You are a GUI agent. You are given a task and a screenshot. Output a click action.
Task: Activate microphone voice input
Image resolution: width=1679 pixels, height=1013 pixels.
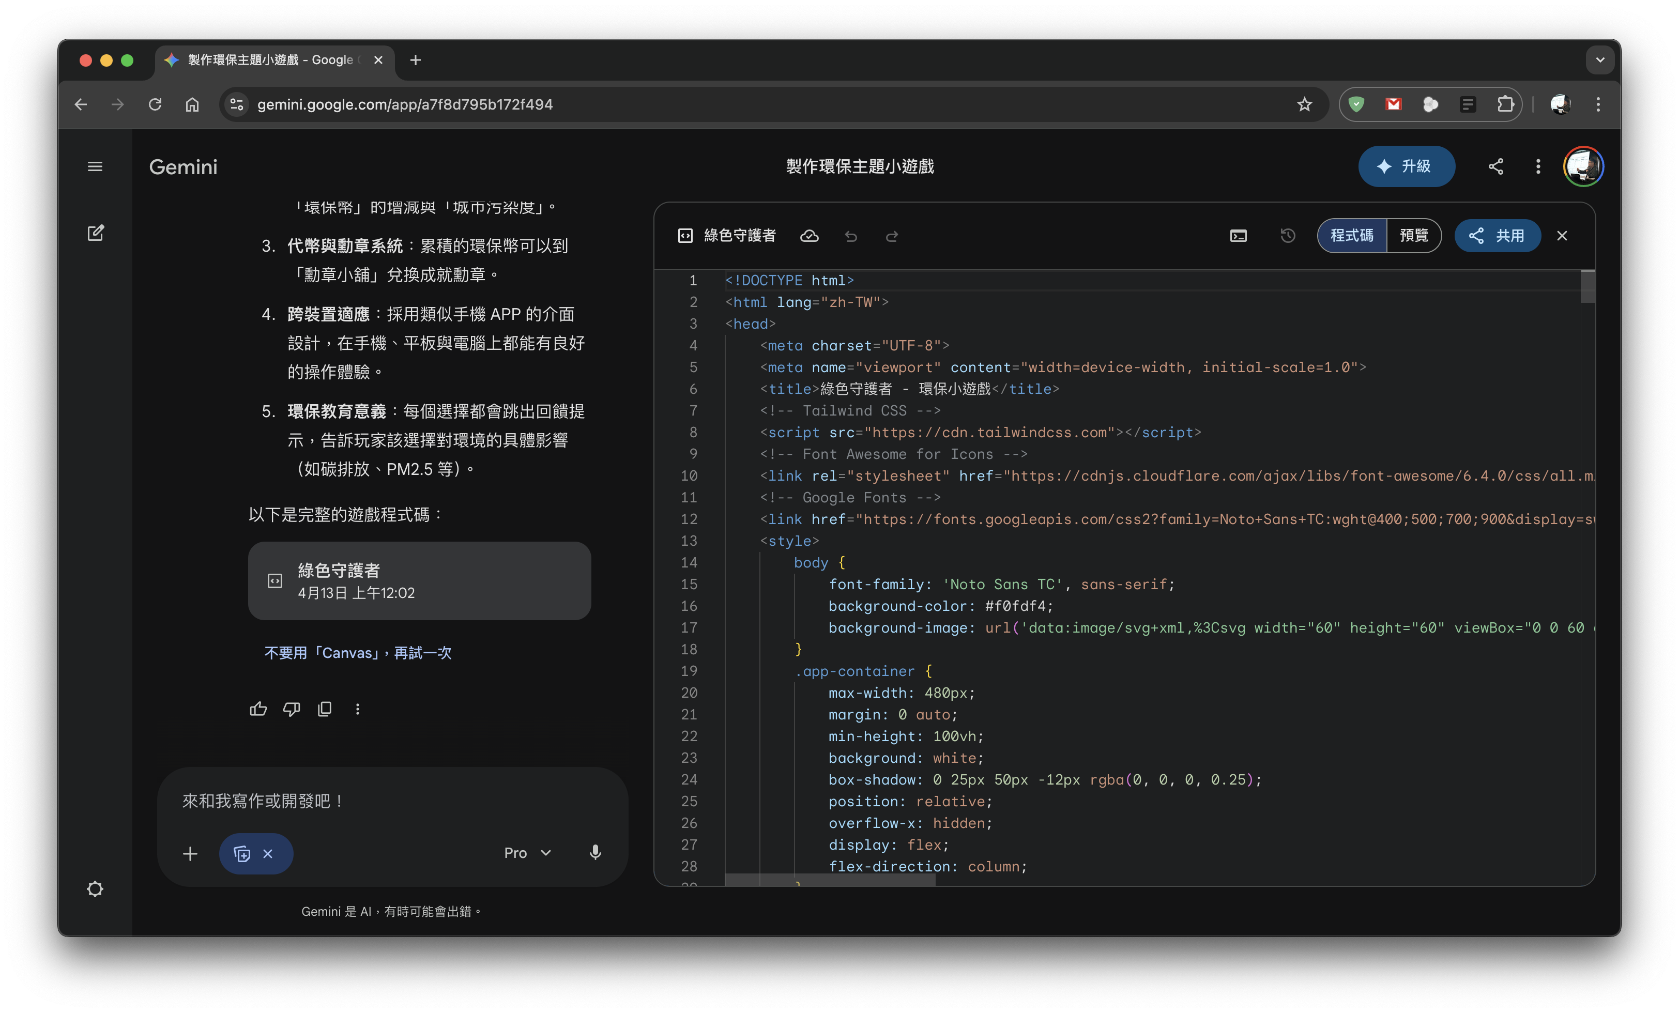tap(595, 853)
